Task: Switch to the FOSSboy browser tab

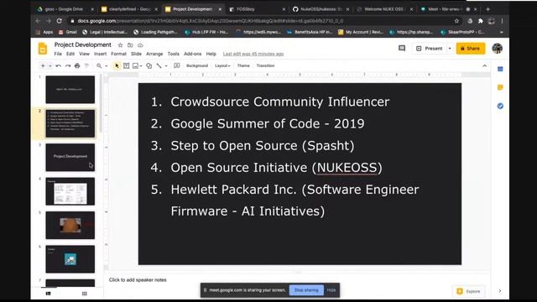Action: [257, 9]
